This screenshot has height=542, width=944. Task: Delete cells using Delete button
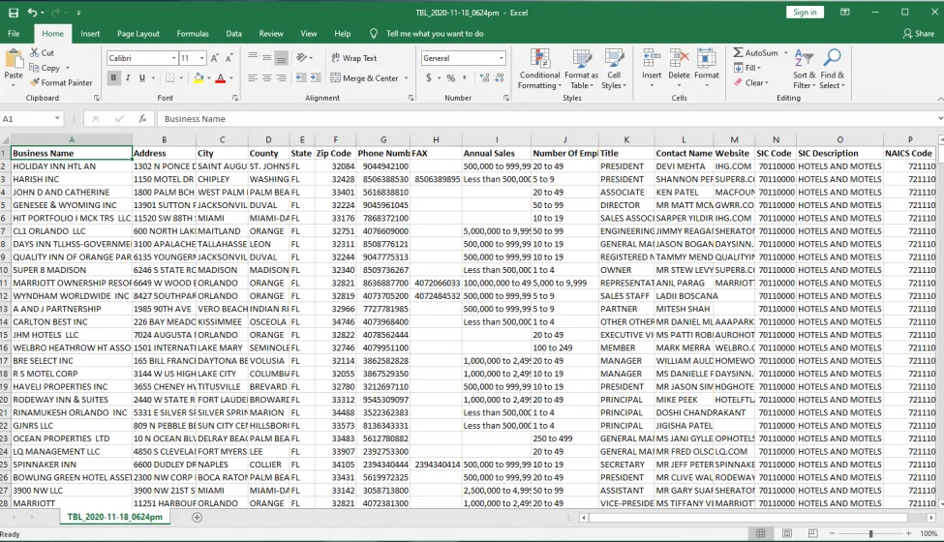[679, 68]
